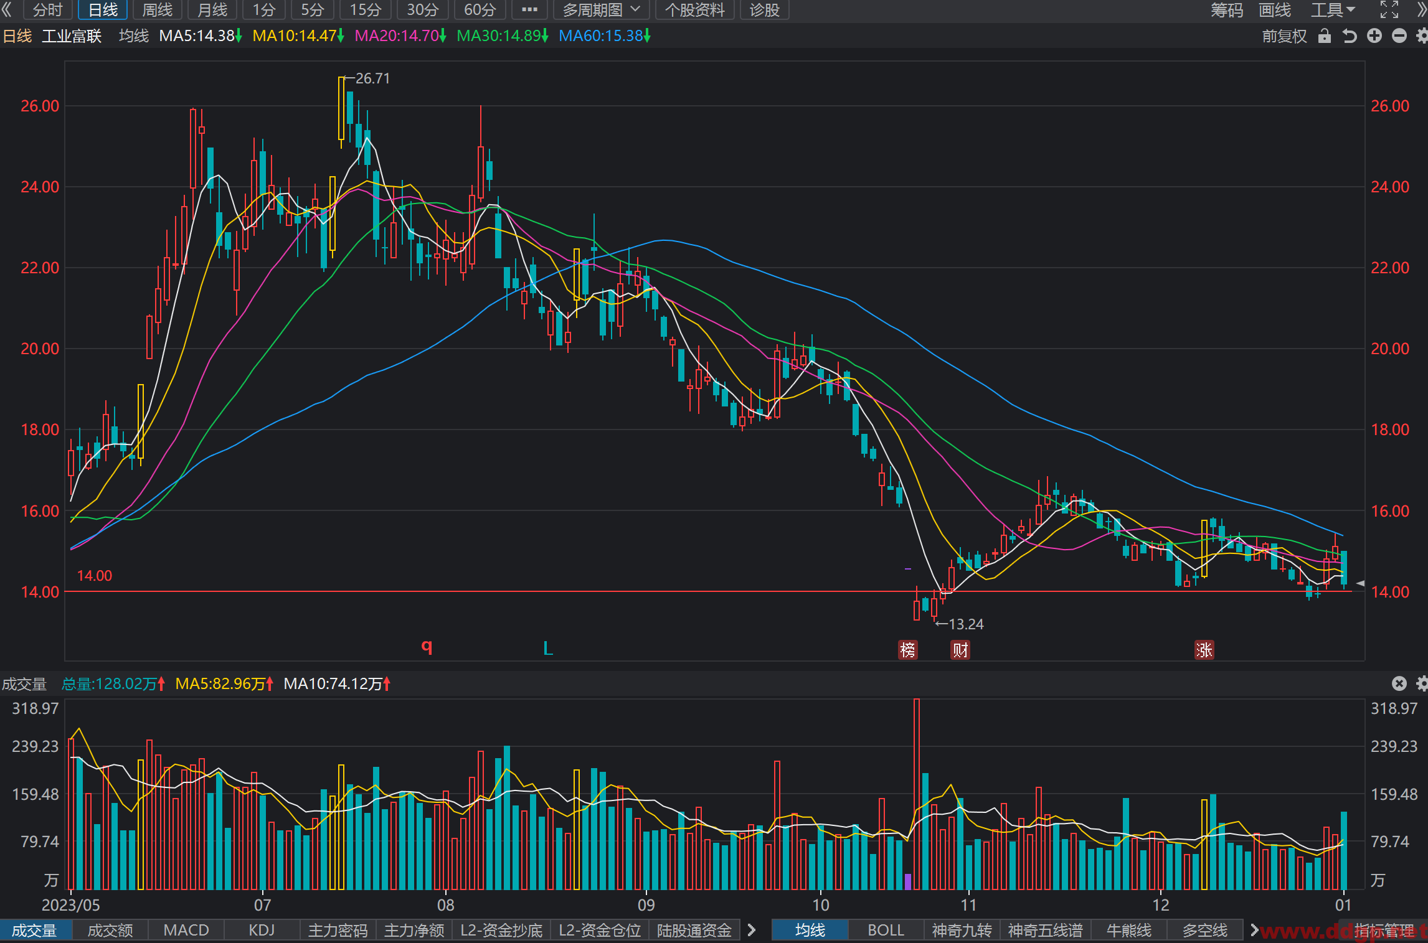Enter fullscreen via the expand arrows icon
Viewport: 1428px width, 943px height.
pos(1389,9)
